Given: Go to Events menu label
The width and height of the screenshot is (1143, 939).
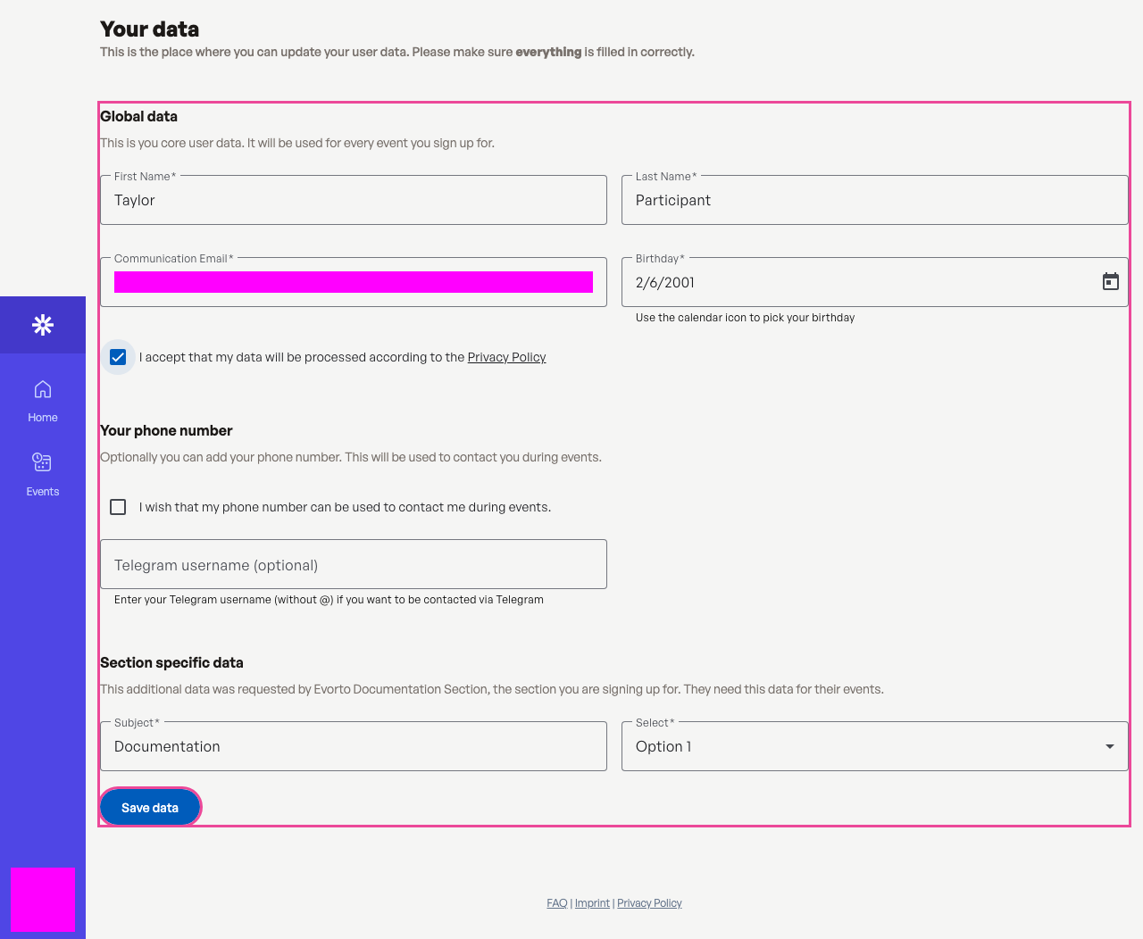Looking at the screenshot, I should (x=43, y=492).
